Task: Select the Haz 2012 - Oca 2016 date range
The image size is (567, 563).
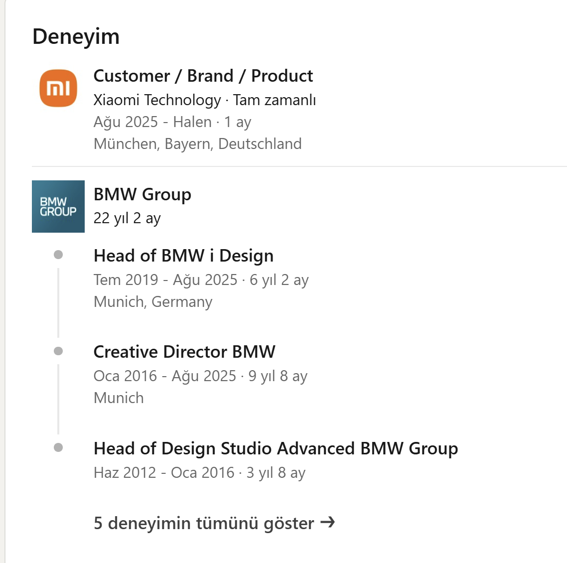Action: (x=163, y=472)
